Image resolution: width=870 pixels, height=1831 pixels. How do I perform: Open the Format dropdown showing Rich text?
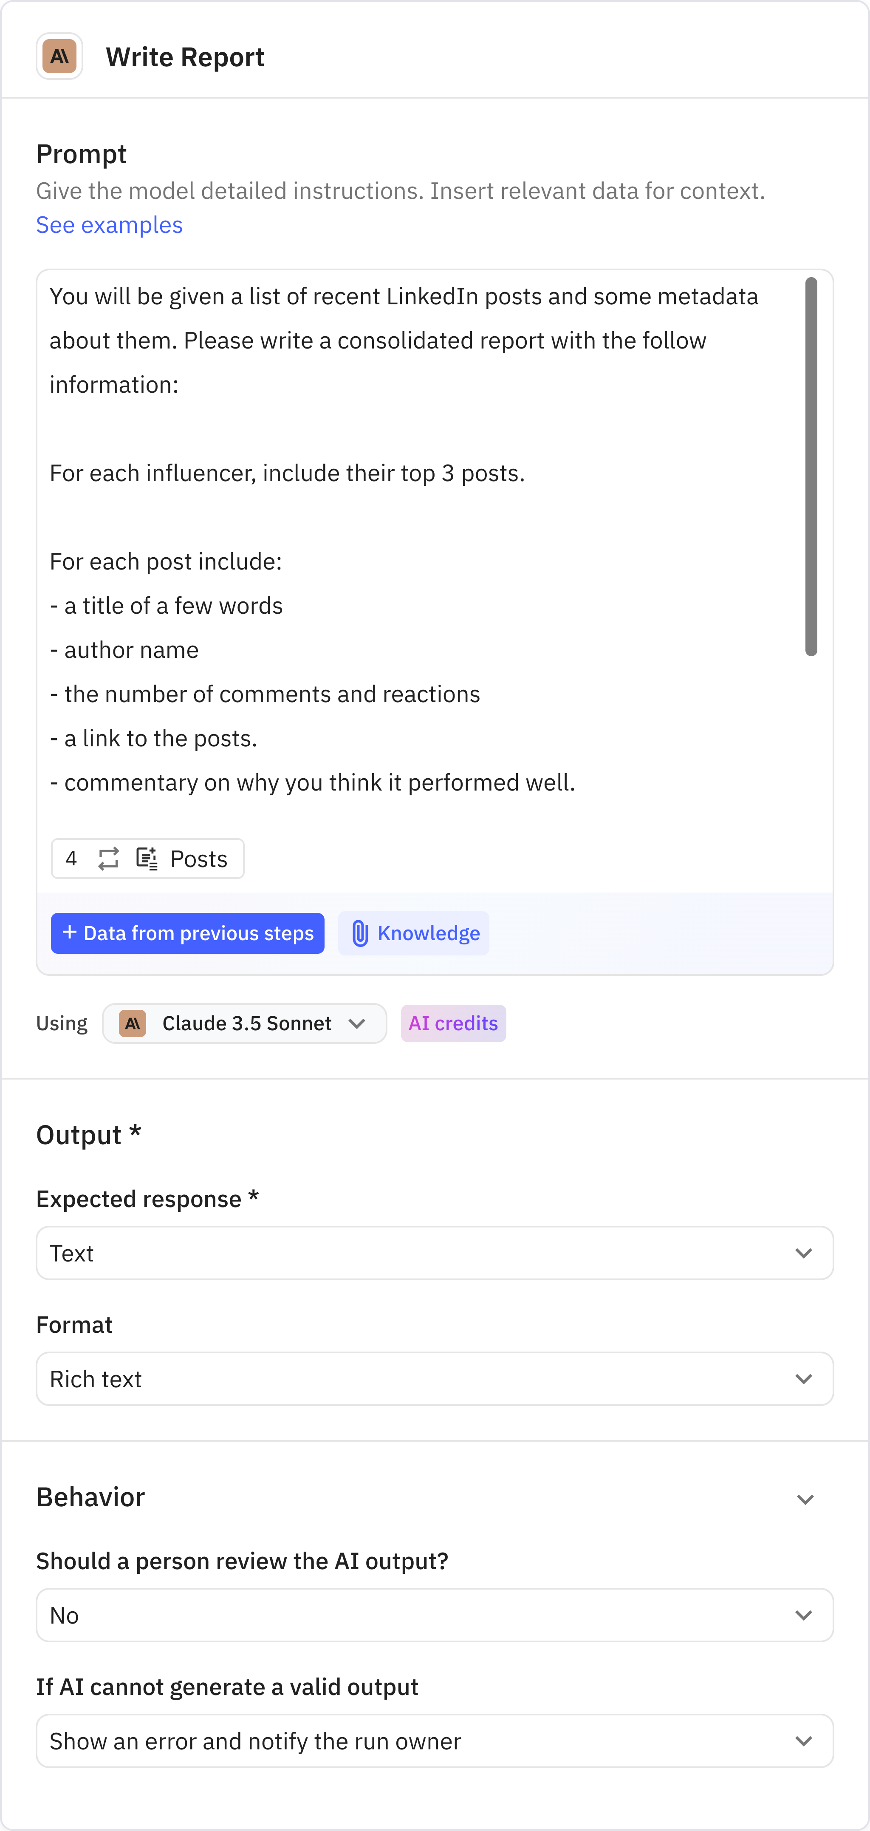(435, 1378)
